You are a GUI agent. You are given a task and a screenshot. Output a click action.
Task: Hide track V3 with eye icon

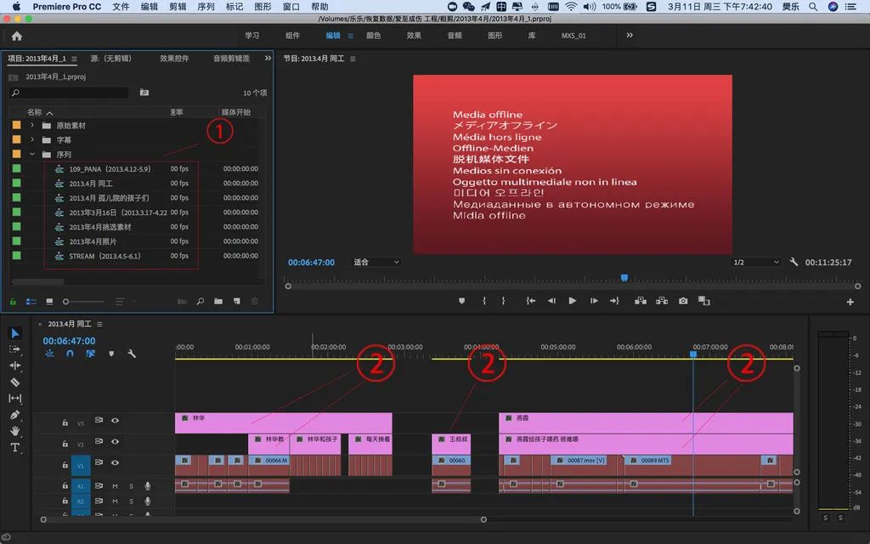115,421
